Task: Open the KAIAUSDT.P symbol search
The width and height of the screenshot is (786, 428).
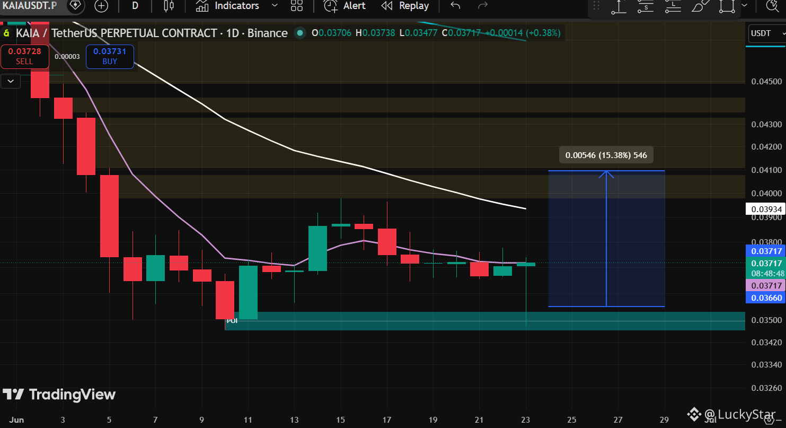Action: (x=29, y=5)
